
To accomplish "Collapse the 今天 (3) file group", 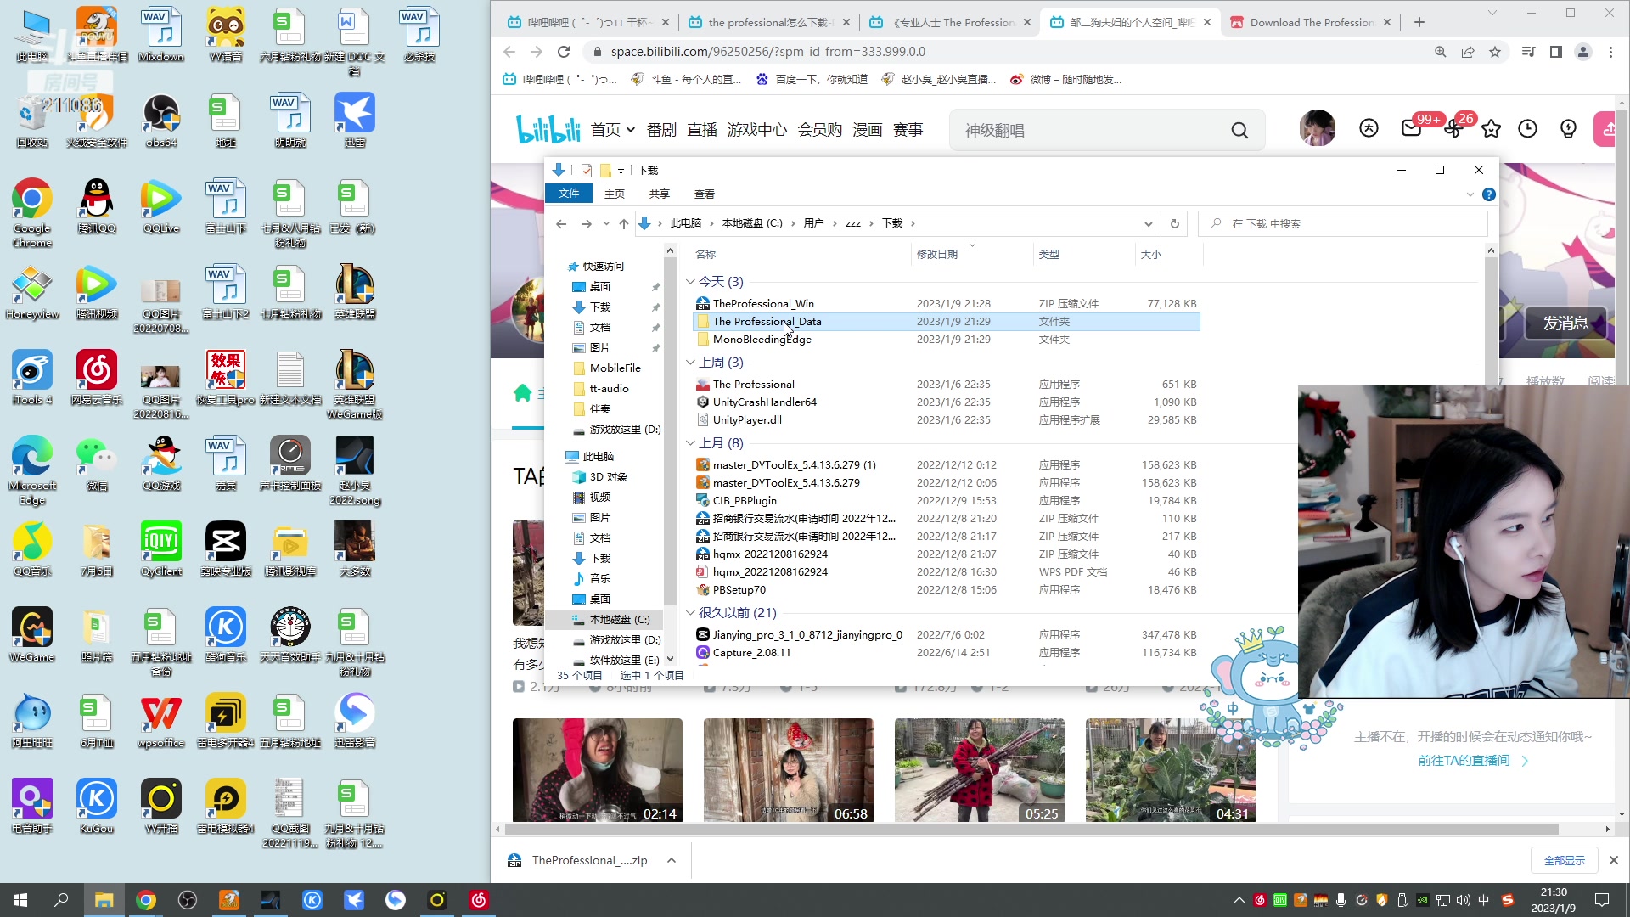I will click(x=690, y=282).
